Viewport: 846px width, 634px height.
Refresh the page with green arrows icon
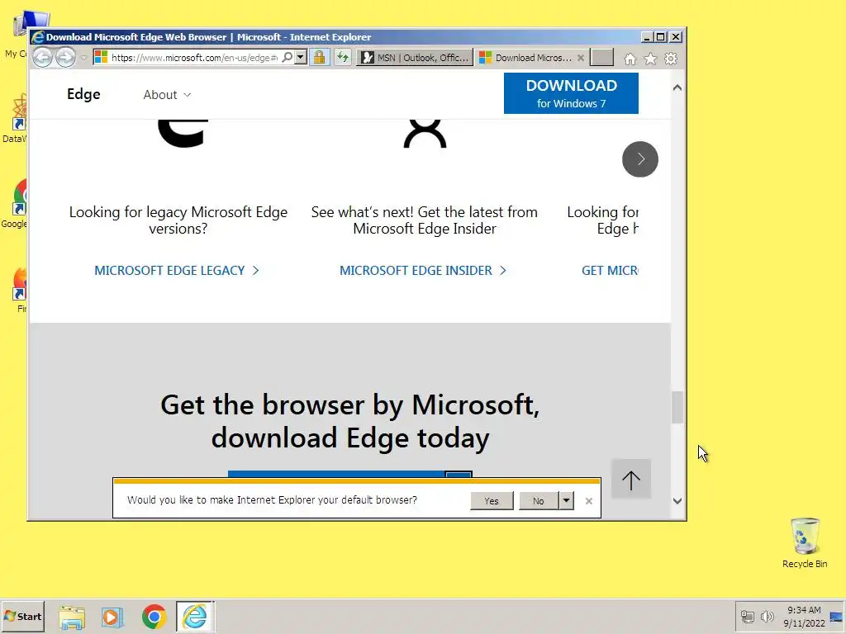click(343, 57)
